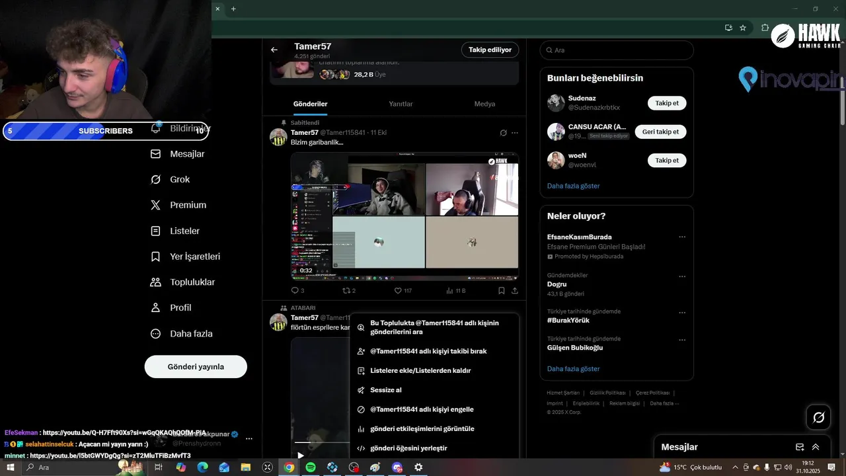Open Mesajlar in the left sidebar
The height and width of the screenshot is (476, 846).
[x=178, y=154]
